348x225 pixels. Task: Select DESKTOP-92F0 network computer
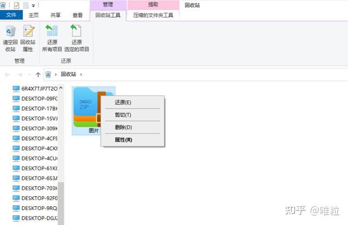(35, 198)
